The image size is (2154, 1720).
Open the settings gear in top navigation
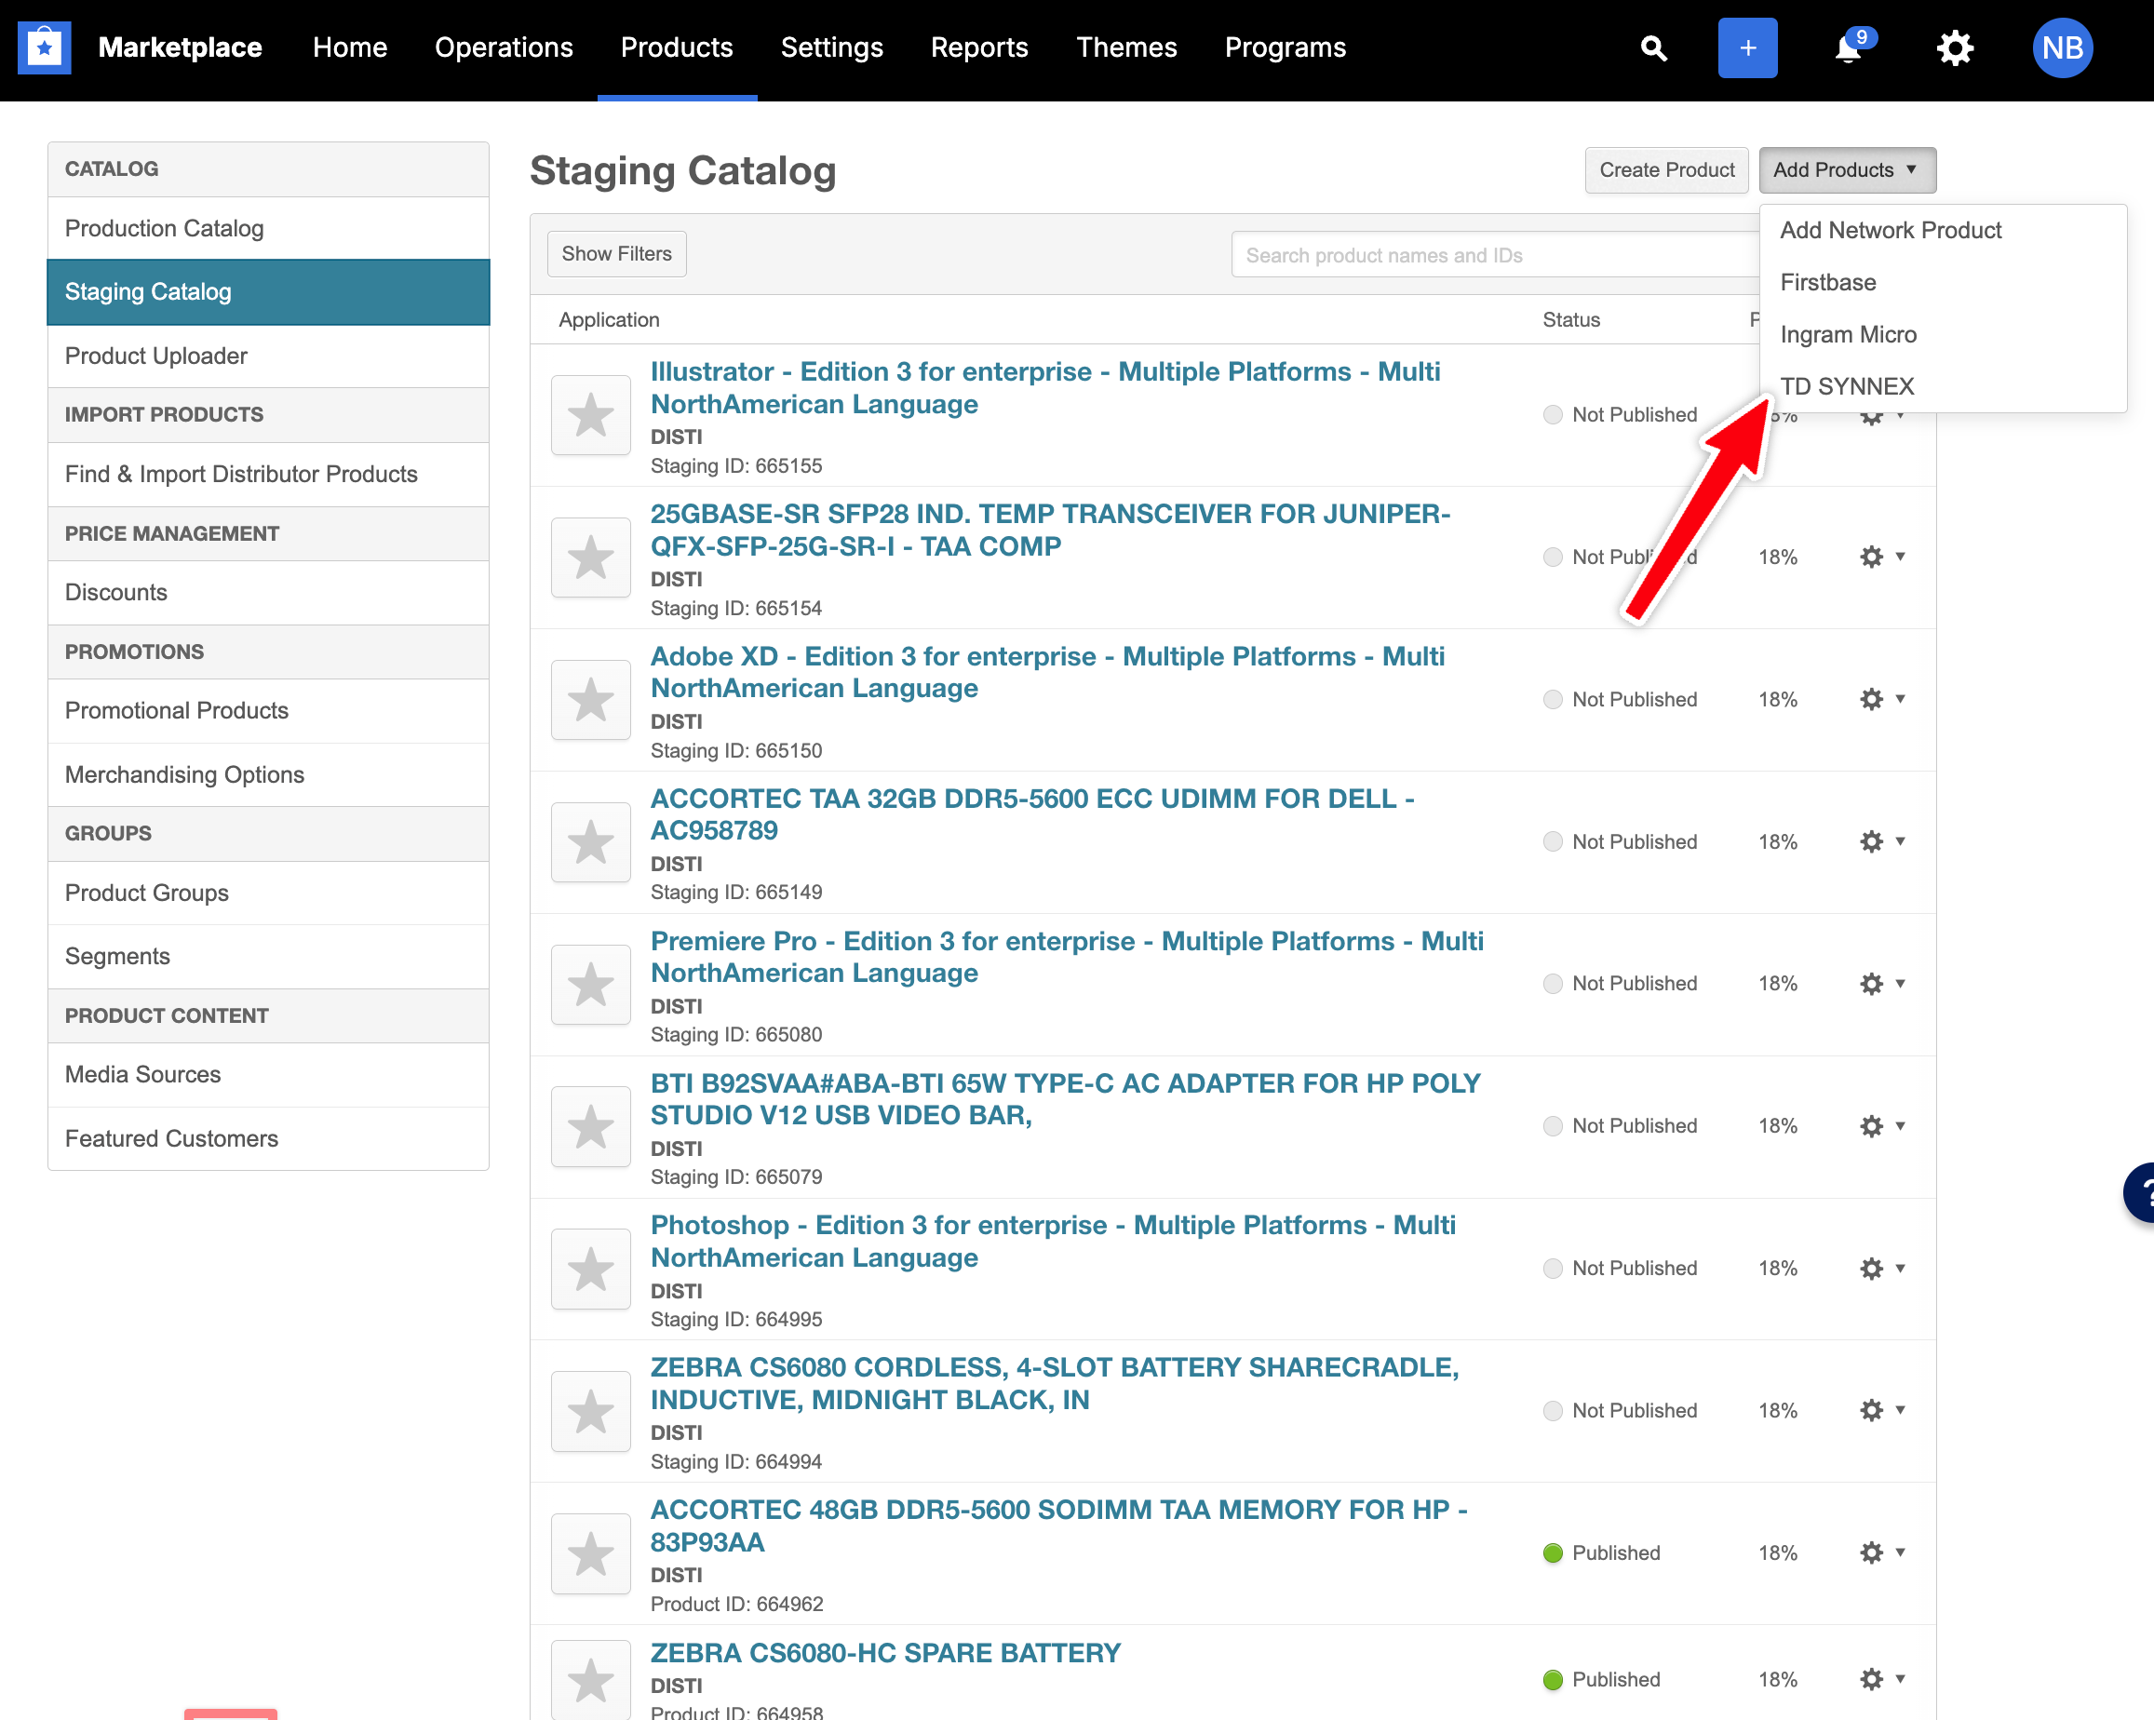click(1954, 48)
